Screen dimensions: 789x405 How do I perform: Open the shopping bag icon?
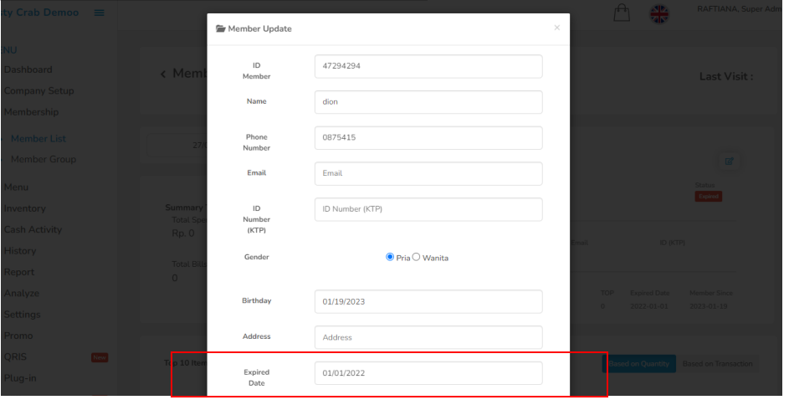coord(622,13)
